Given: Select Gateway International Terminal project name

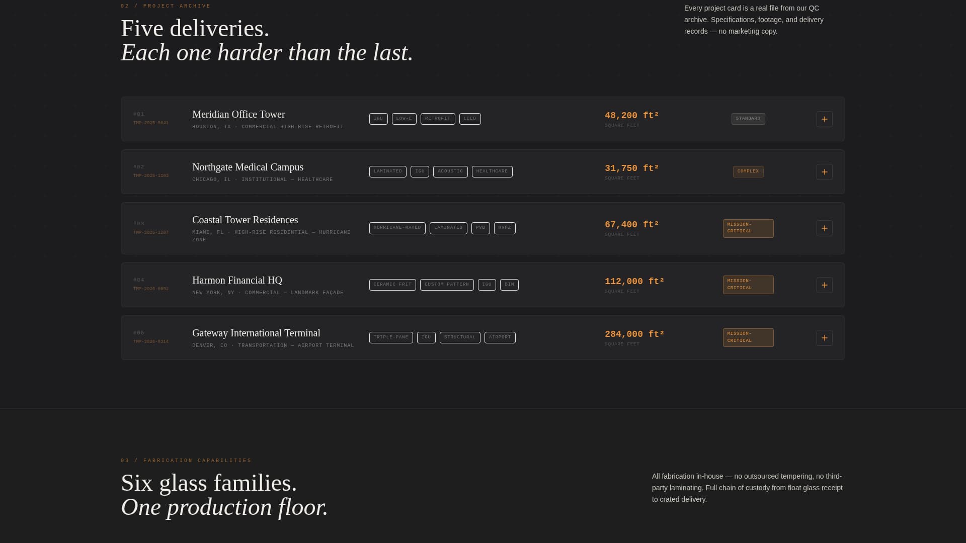Looking at the screenshot, I should tap(256, 333).
